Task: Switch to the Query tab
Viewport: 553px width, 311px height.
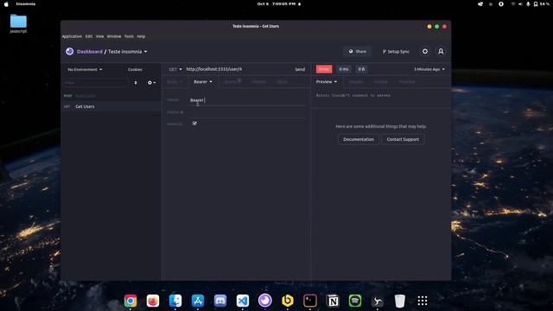Action: (232, 82)
